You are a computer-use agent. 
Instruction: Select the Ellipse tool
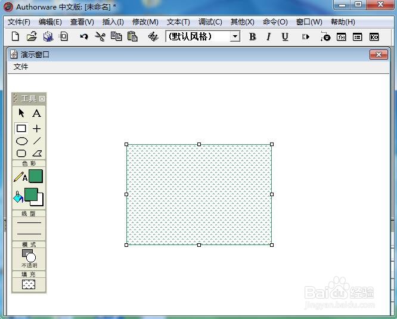(22, 141)
